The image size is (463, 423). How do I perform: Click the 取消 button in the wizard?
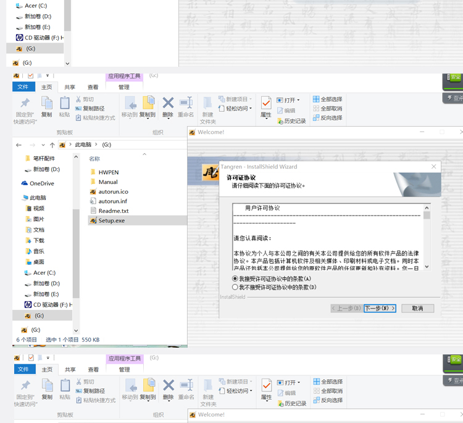pos(417,308)
